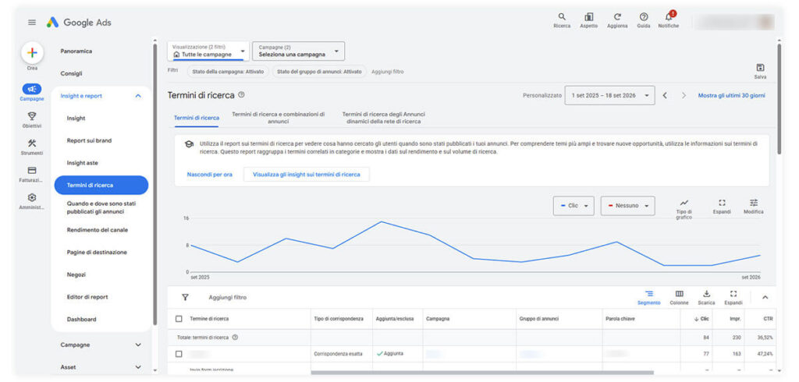Click help icon next to Totale row
This screenshot has height=382, width=799.
235,338
